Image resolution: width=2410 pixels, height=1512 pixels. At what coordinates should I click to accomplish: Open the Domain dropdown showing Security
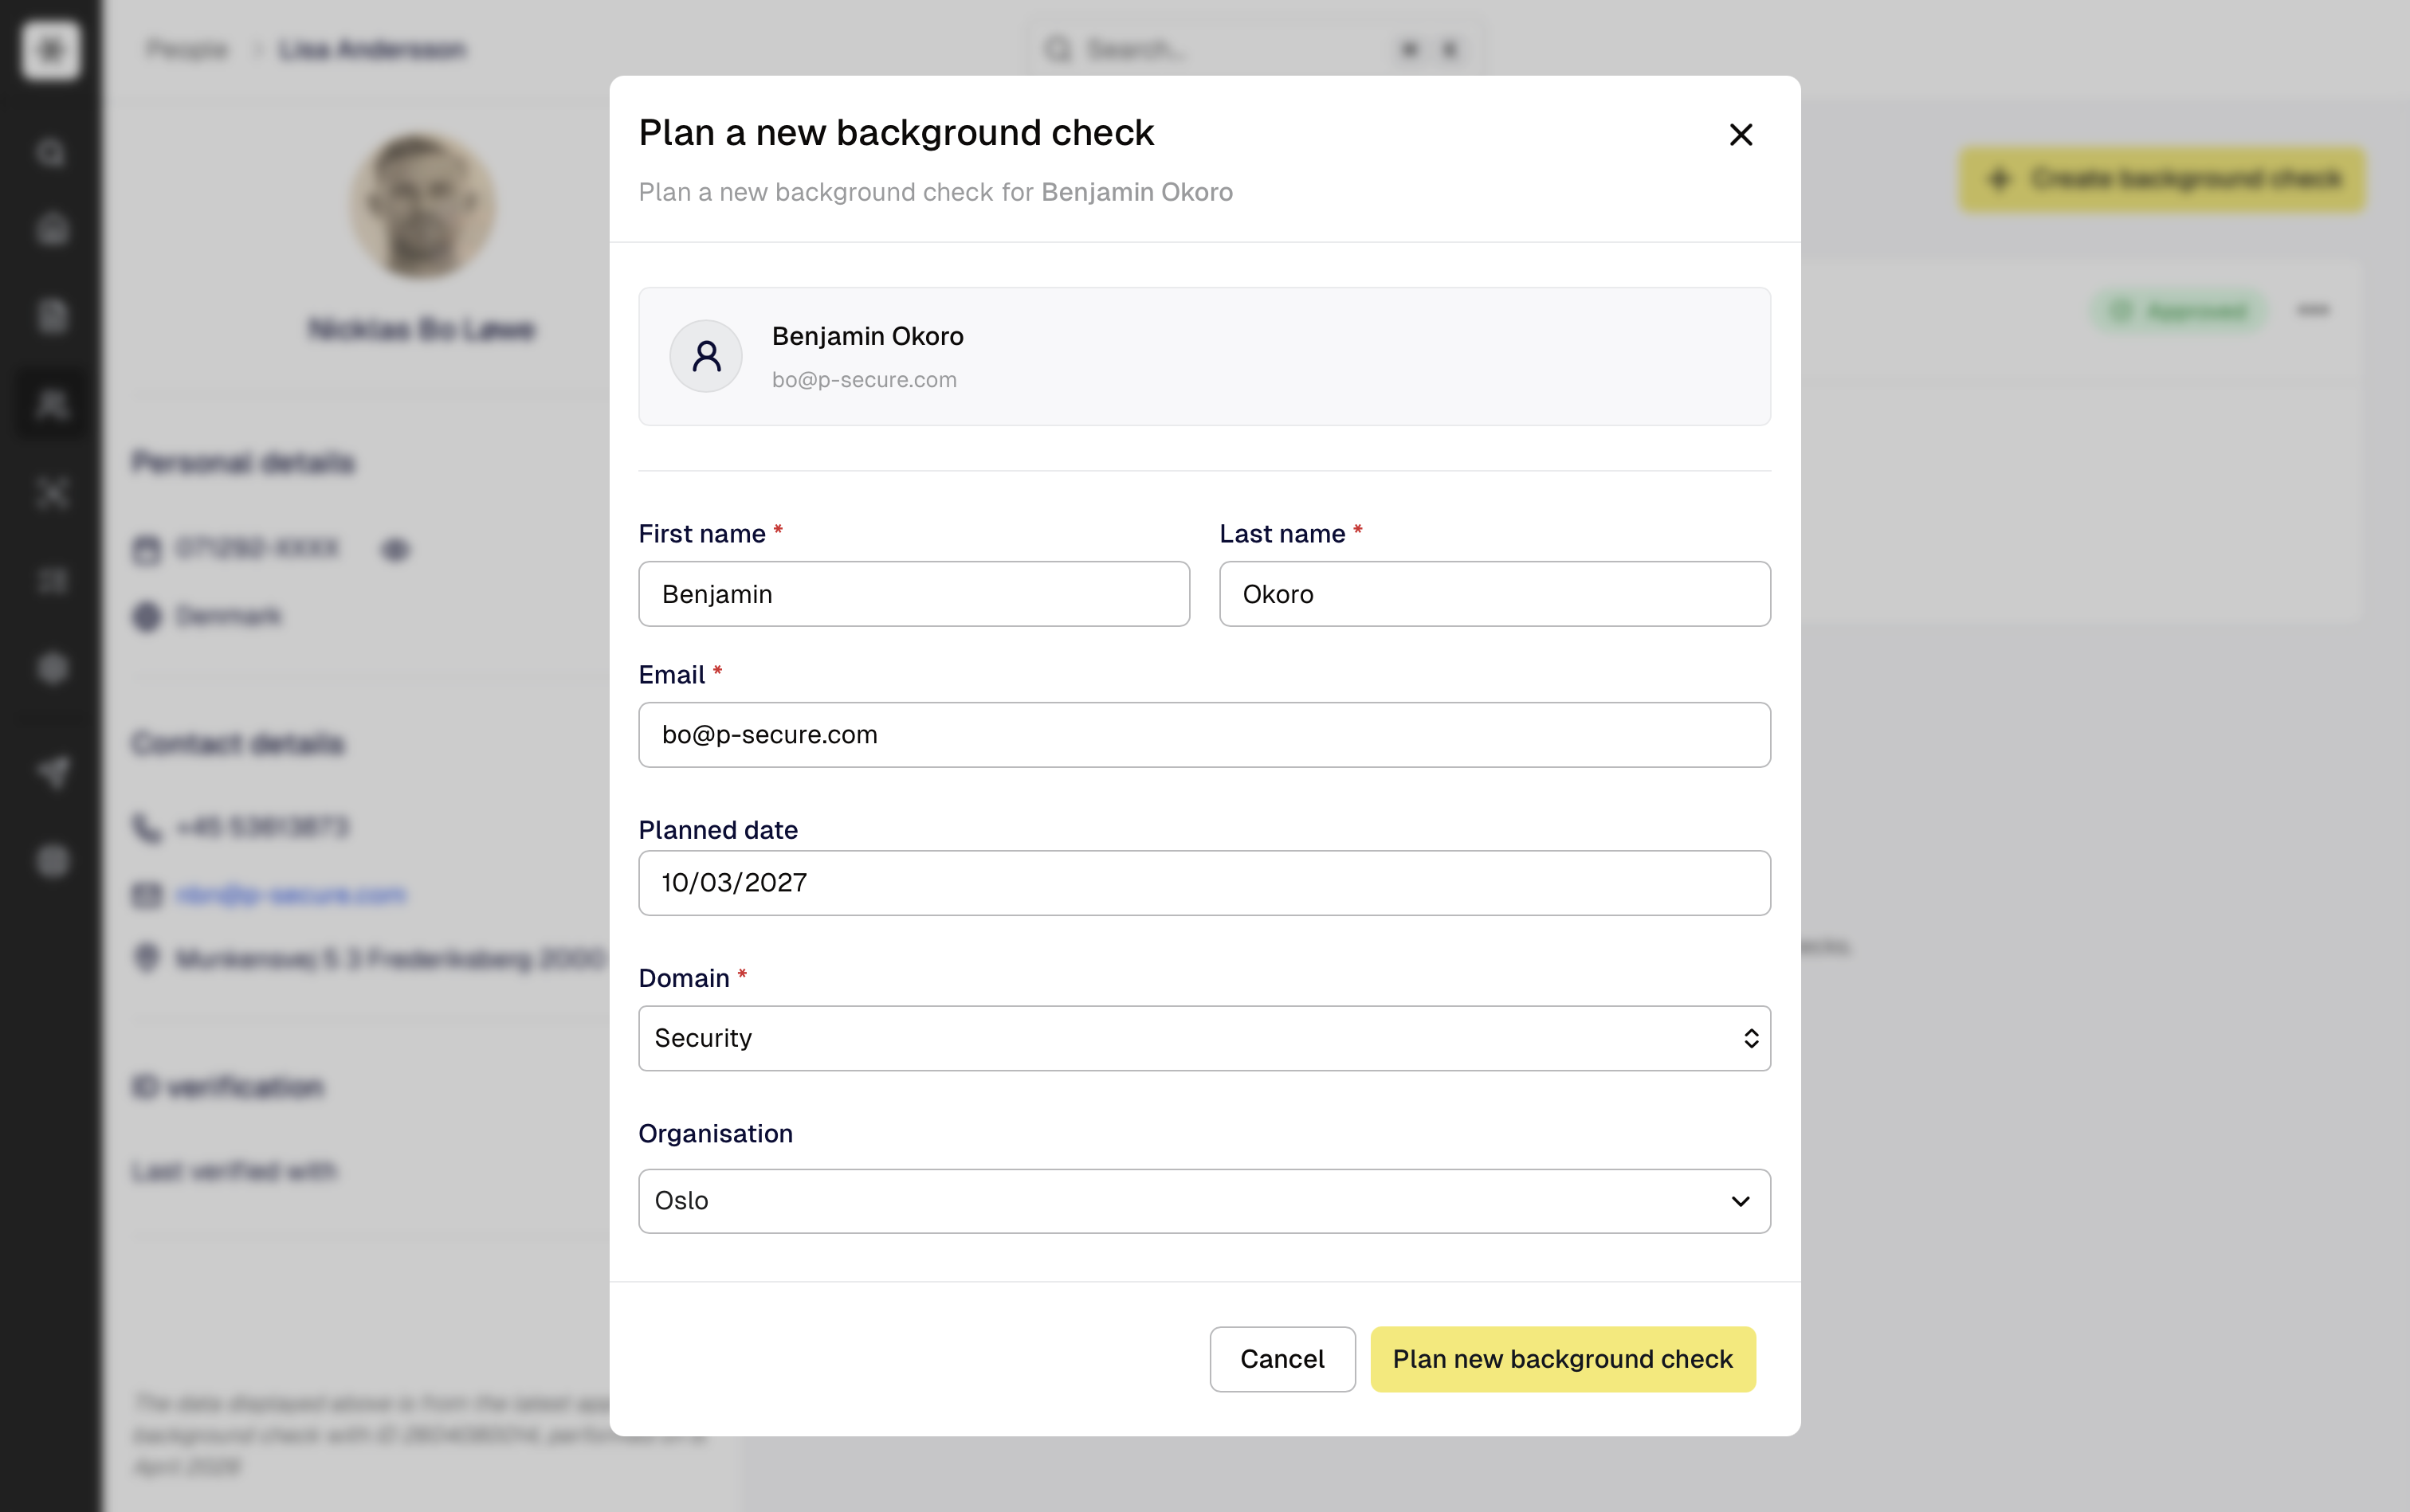coord(1203,1038)
